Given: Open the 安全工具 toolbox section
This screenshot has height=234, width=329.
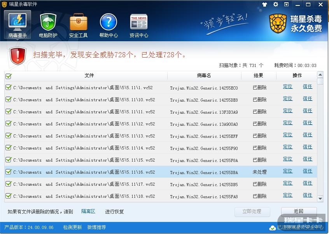Looking at the screenshot, I should (78, 25).
